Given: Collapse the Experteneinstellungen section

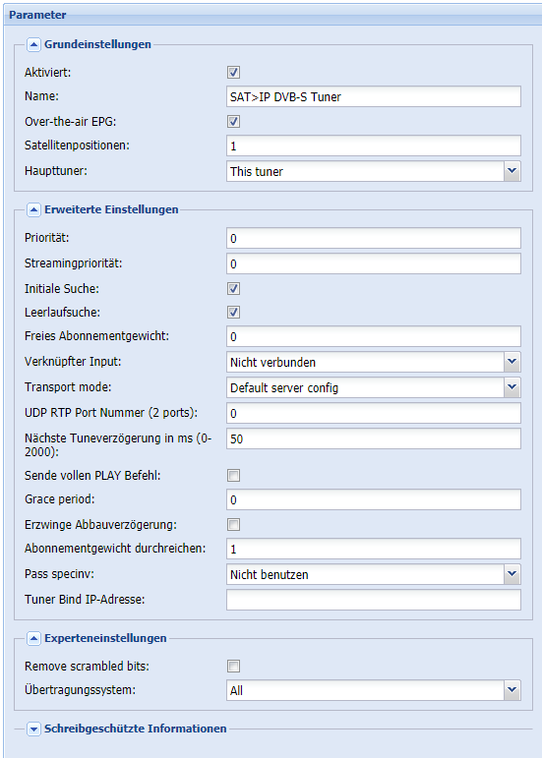Looking at the screenshot, I should point(33,639).
